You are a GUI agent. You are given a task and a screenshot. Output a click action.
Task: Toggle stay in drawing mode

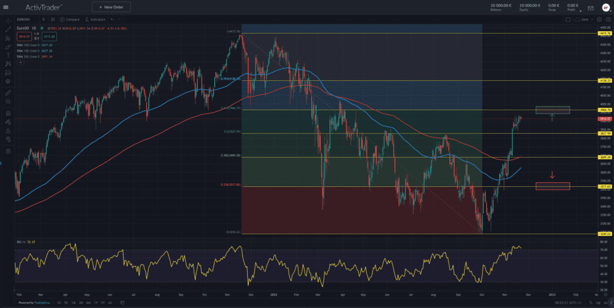tap(8, 122)
